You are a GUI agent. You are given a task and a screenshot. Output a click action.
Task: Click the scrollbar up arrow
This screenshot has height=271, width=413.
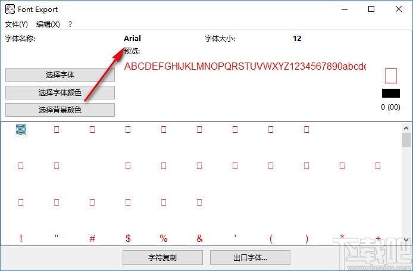pos(406,128)
